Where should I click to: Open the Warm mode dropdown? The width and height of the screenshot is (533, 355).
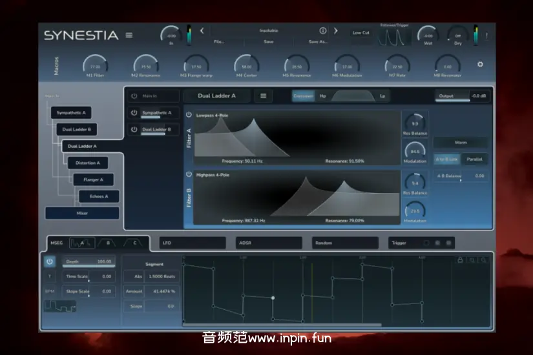461,143
